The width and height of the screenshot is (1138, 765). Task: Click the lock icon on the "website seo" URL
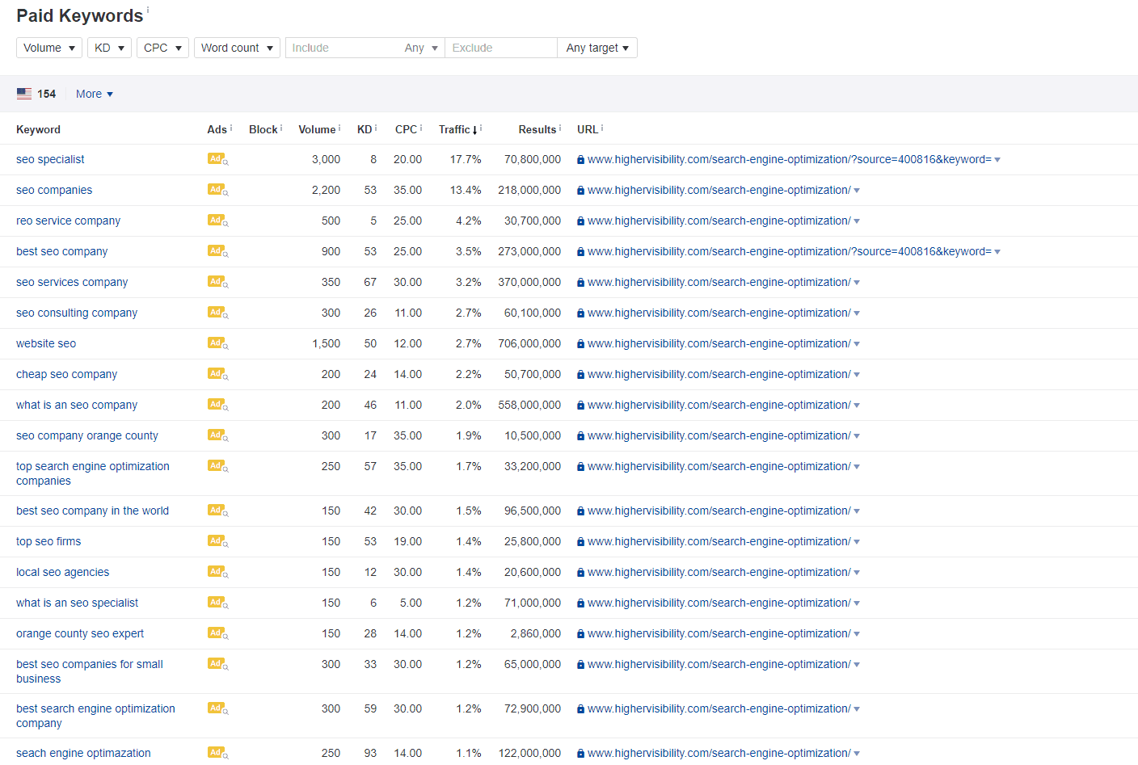580,343
